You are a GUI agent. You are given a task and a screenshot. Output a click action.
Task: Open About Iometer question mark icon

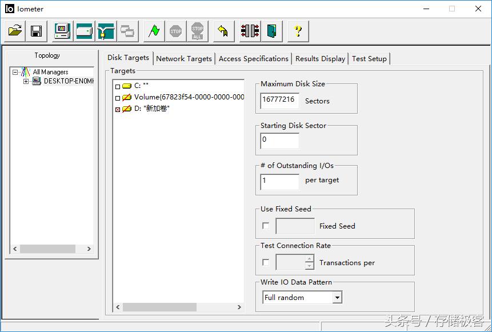[298, 31]
